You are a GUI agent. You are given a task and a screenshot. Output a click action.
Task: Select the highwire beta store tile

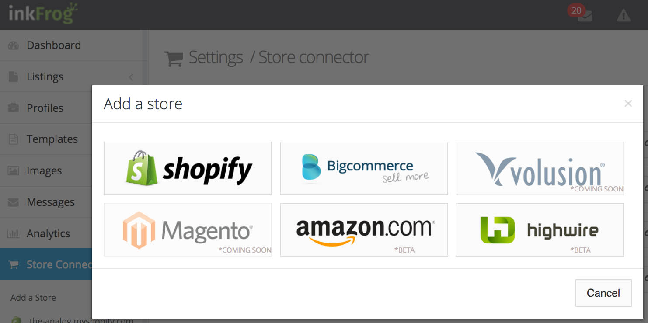pyautogui.click(x=540, y=229)
